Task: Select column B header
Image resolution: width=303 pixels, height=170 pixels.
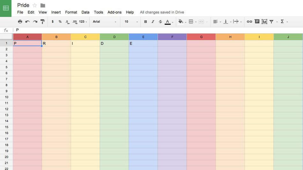Action: [56, 37]
